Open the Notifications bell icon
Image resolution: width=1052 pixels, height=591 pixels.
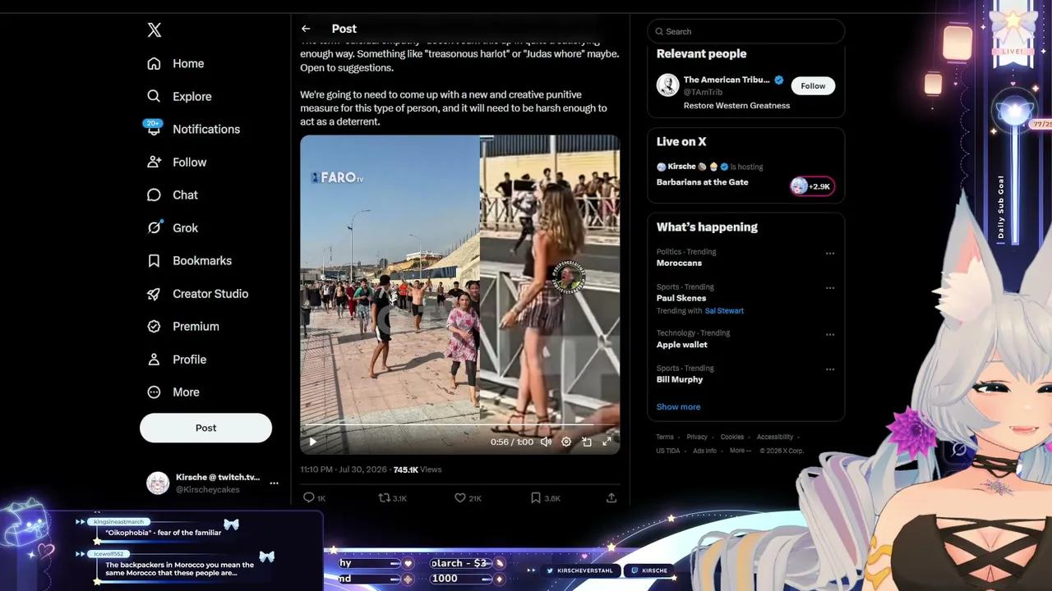[x=154, y=129]
